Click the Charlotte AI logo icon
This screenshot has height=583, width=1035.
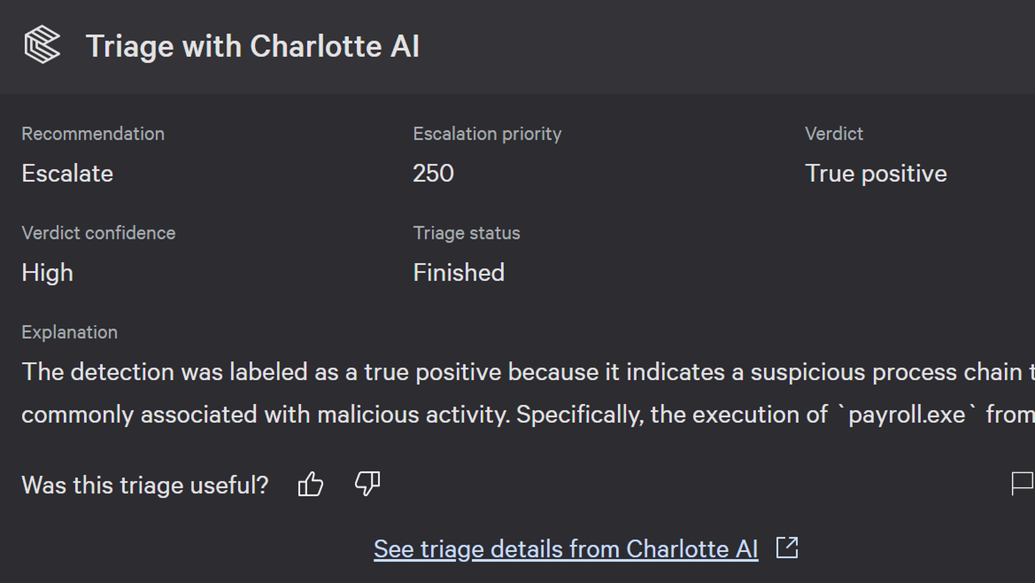point(42,45)
